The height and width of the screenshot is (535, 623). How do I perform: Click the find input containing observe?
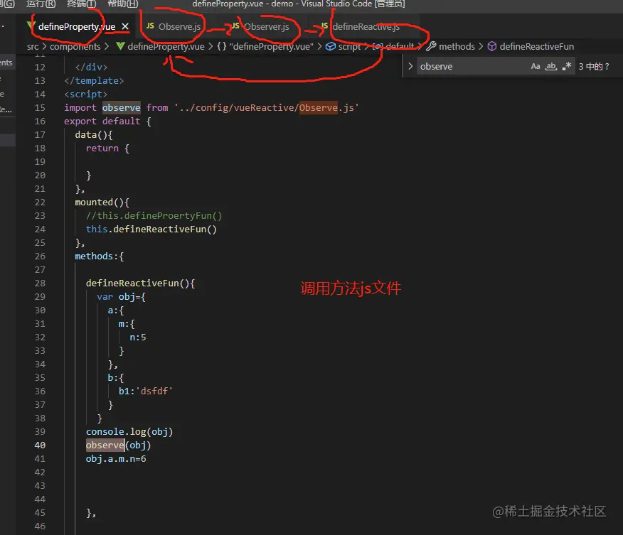(473, 66)
